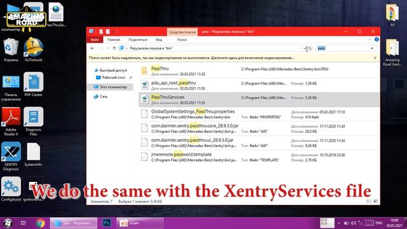The image size is (407, 229).
Task: Select com.daimler.xentry.passthru.ui jar file
Action: point(259,142)
